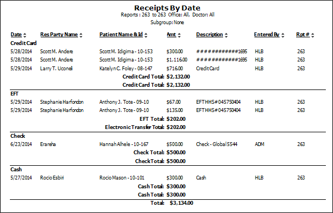Click the sort arrows beside Rpt # header
Image resolution: width=333 pixels, height=213 pixels.
pyautogui.click(x=313, y=35)
